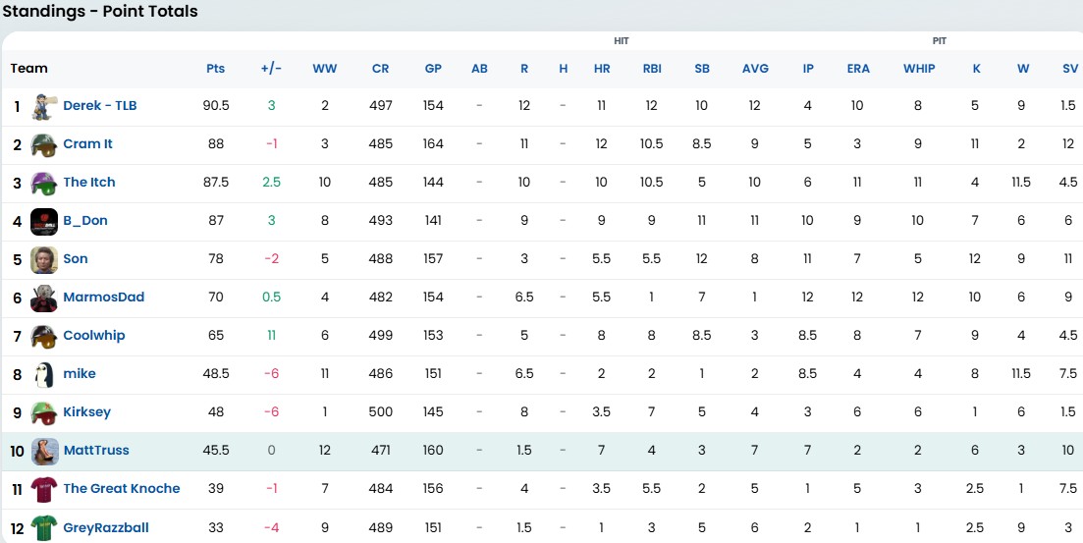
Task: Sort table by WHIP column
Action: point(919,69)
